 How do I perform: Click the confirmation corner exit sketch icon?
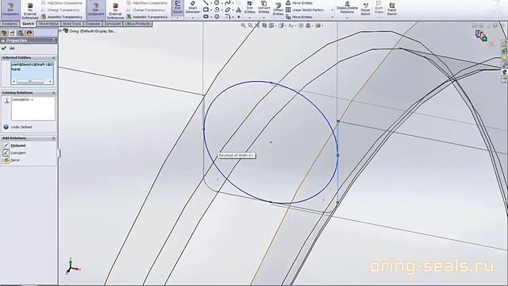(x=481, y=35)
